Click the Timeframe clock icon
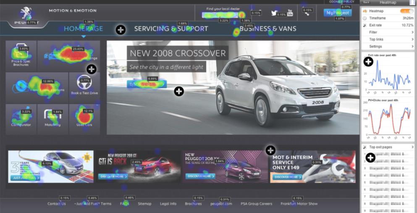Image resolution: width=417 pixels, height=213 pixels. click(x=365, y=18)
